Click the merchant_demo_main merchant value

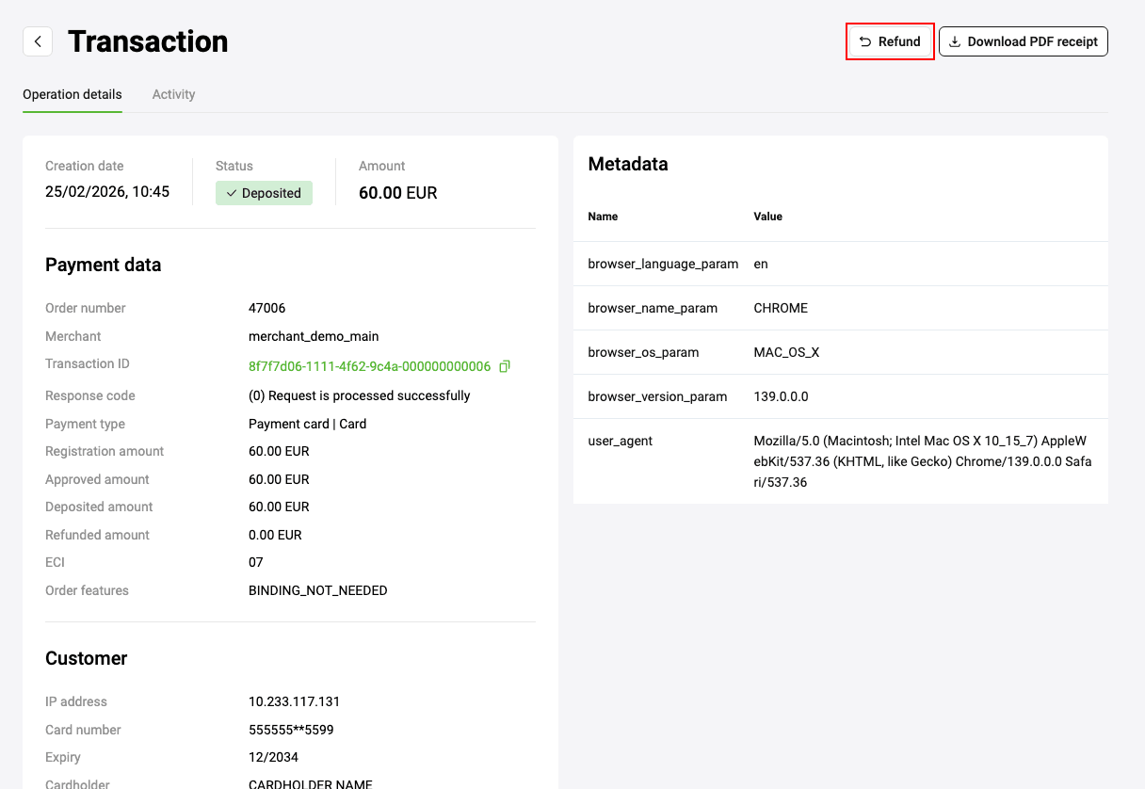tap(314, 336)
